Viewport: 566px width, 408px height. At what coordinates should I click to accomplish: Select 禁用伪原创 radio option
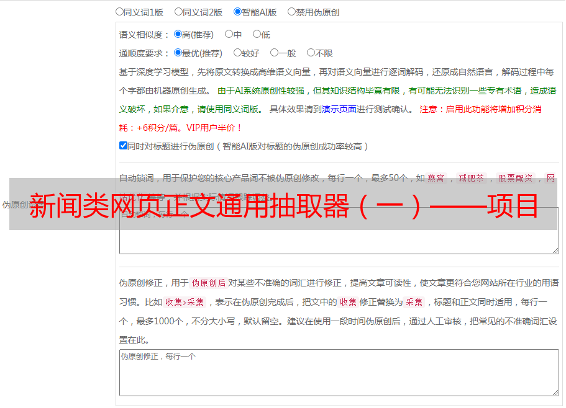(x=291, y=12)
